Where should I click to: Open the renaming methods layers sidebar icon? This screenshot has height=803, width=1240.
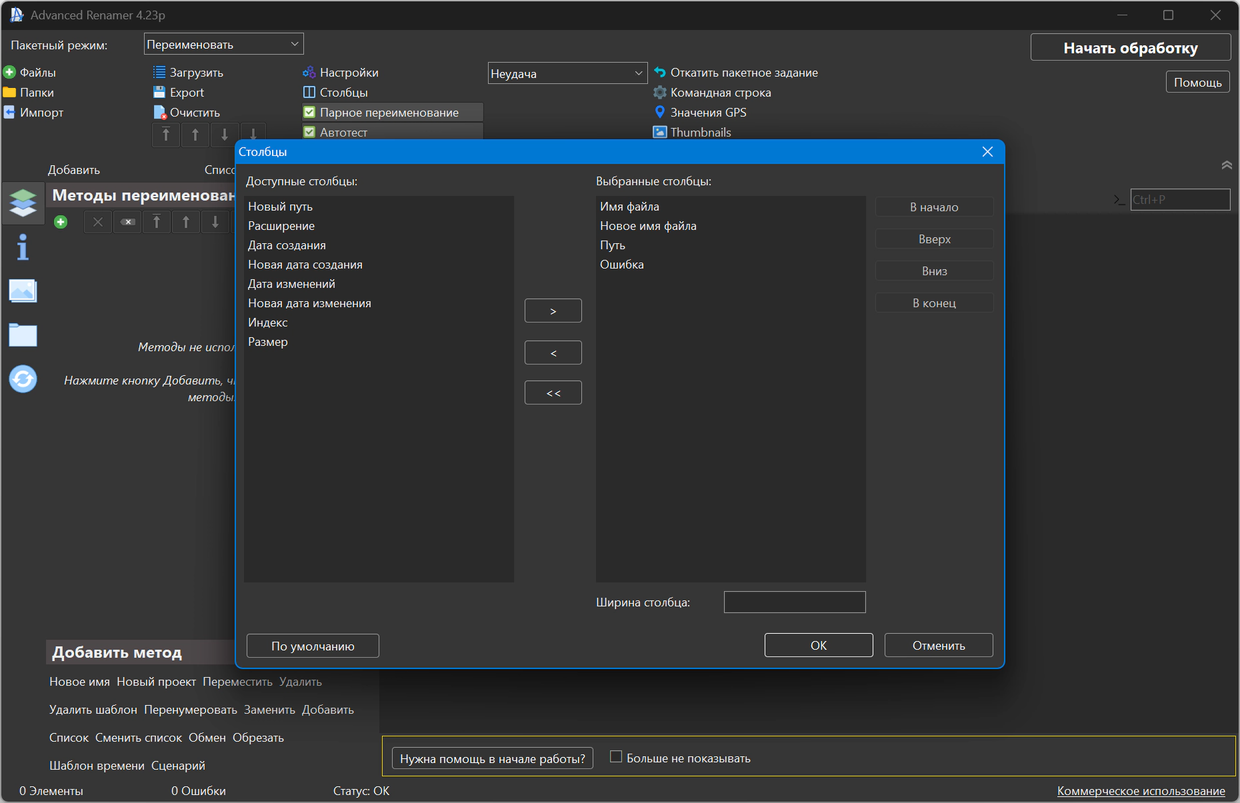coord(23,203)
